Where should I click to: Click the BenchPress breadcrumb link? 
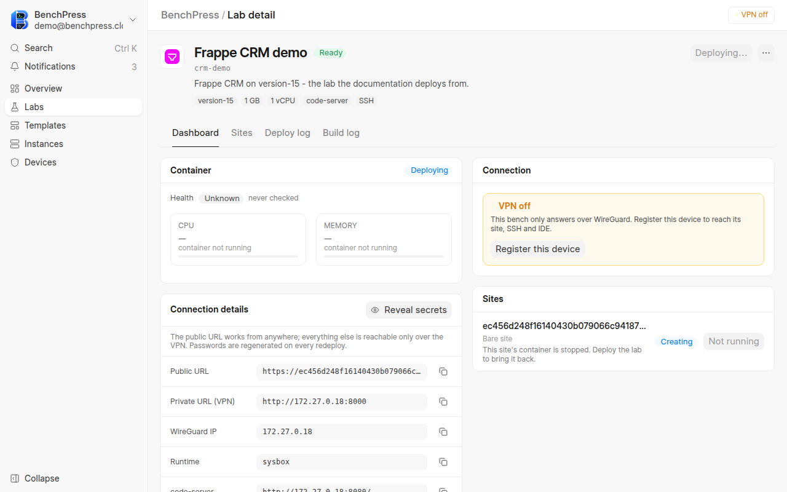click(190, 15)
